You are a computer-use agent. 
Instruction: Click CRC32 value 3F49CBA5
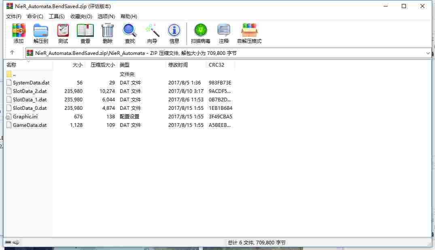tap(220, 117)
